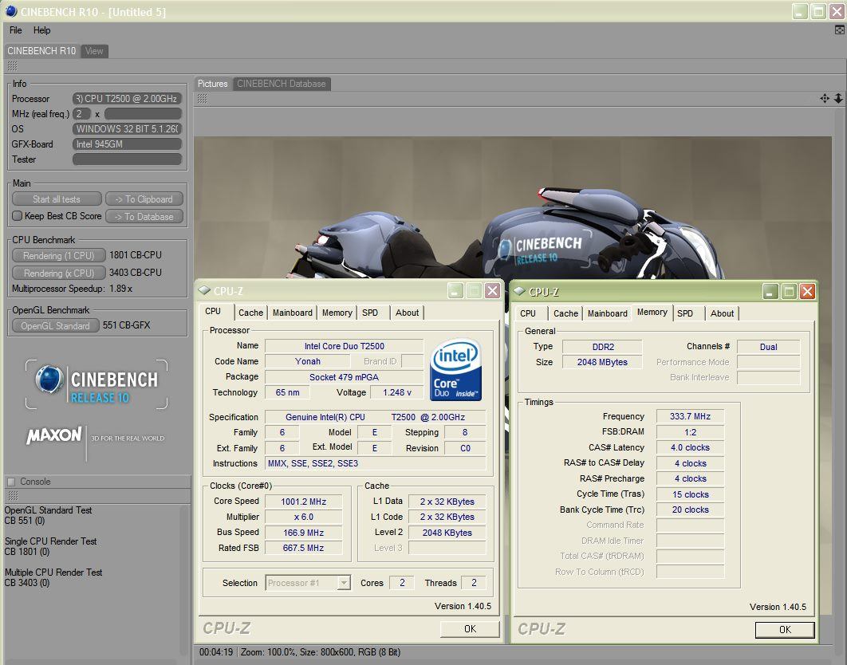Click memory Frequency value 333.7 MHz
The height and width of the screenshot is (665, 847).
tap(690, 416)
